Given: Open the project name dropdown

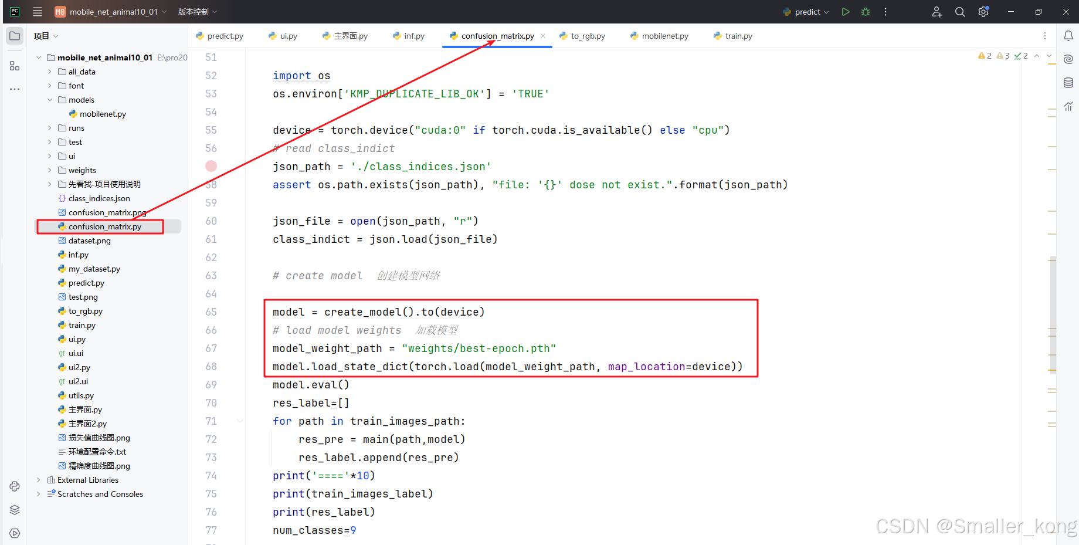Looking at the screenshot, I should [111, 12].
